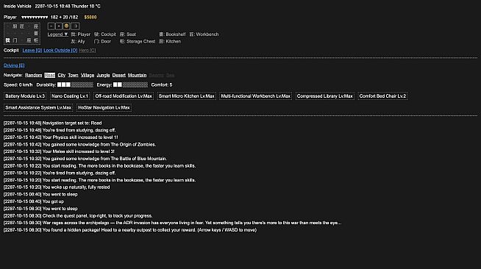Image resolution: width=481 pixels, height=269 pixels.
Task: Click the plus zoom-in map button
Action: [59, 26]
